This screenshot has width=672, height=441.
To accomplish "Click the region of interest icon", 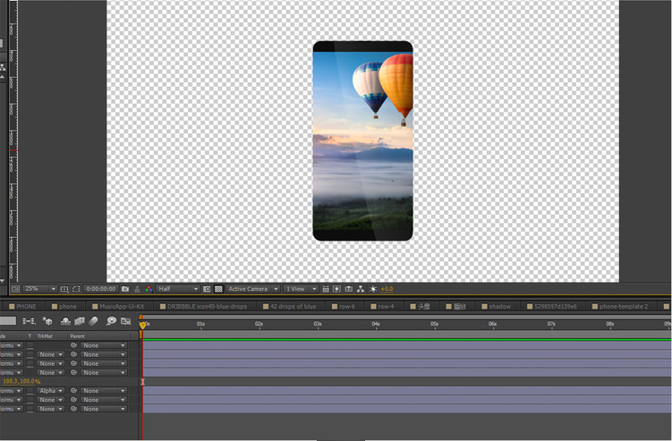I will click(x=207, y=289).
